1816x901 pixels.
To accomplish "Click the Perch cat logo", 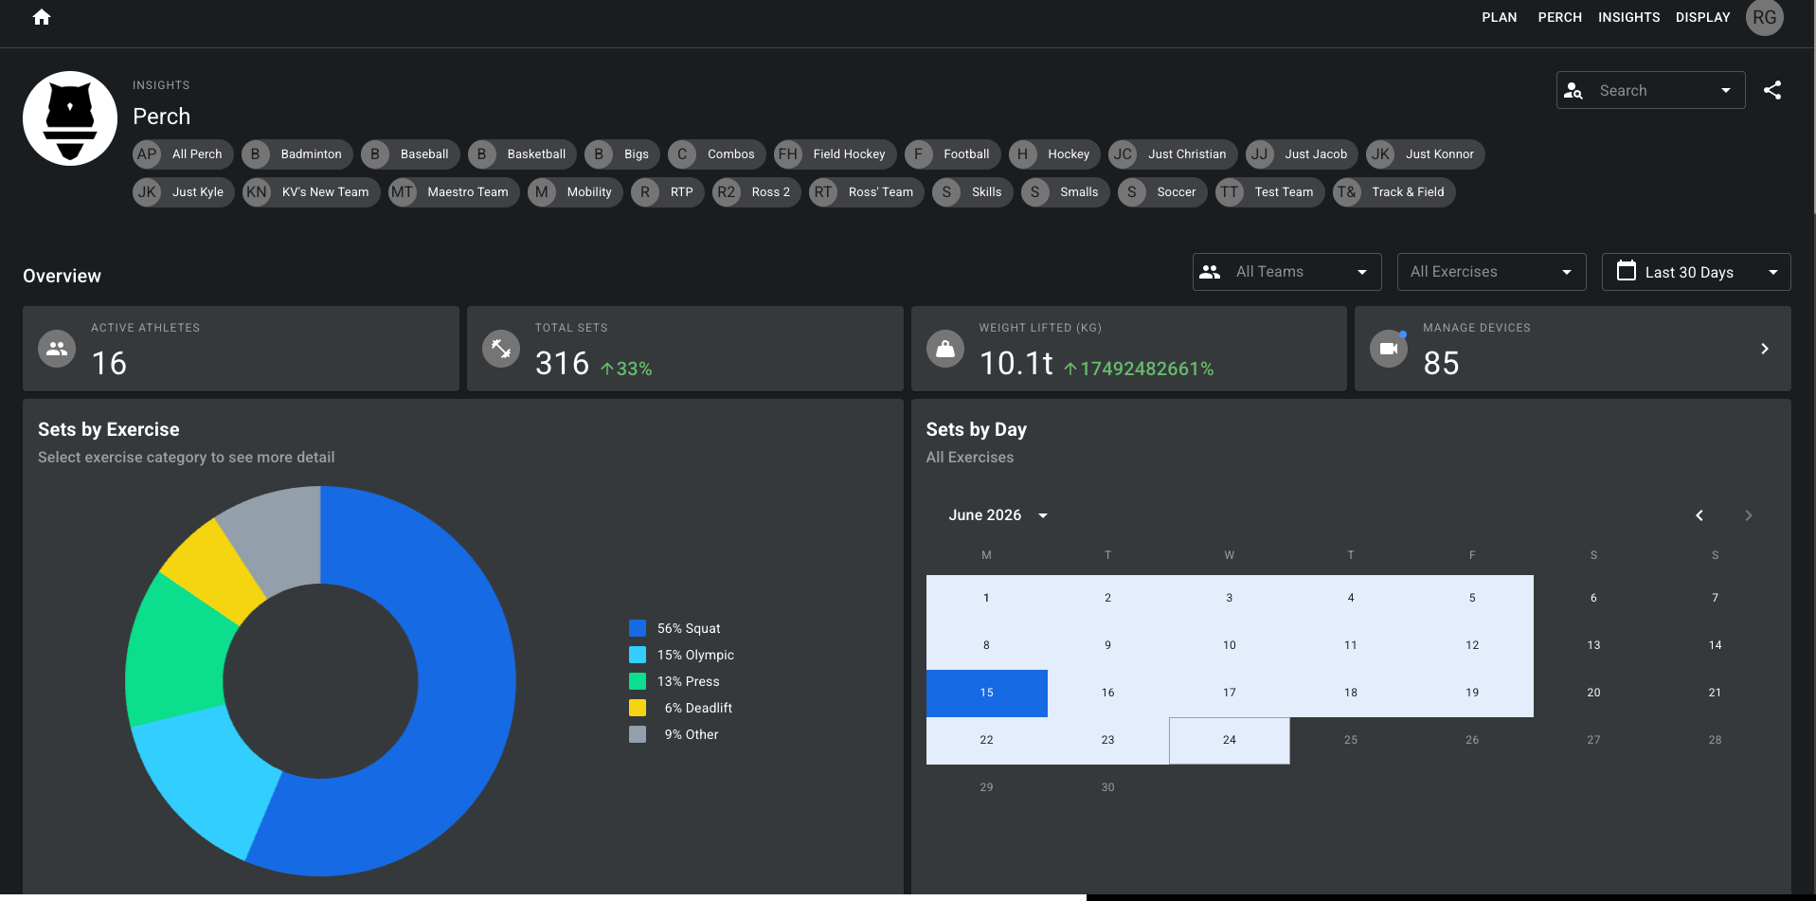I will [70, 118].
